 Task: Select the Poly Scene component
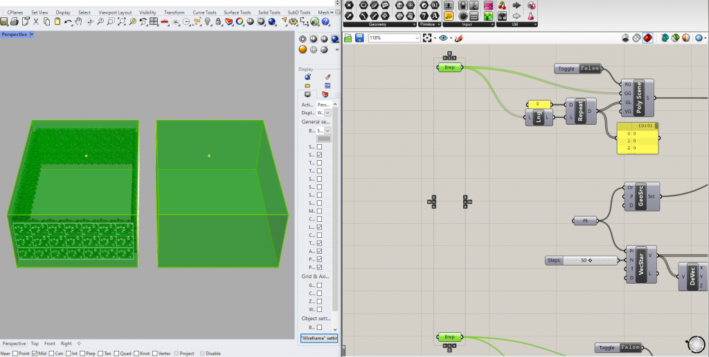click(x=638, y=98)
